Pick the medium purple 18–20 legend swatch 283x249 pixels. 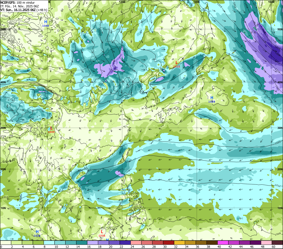point(103,242)
